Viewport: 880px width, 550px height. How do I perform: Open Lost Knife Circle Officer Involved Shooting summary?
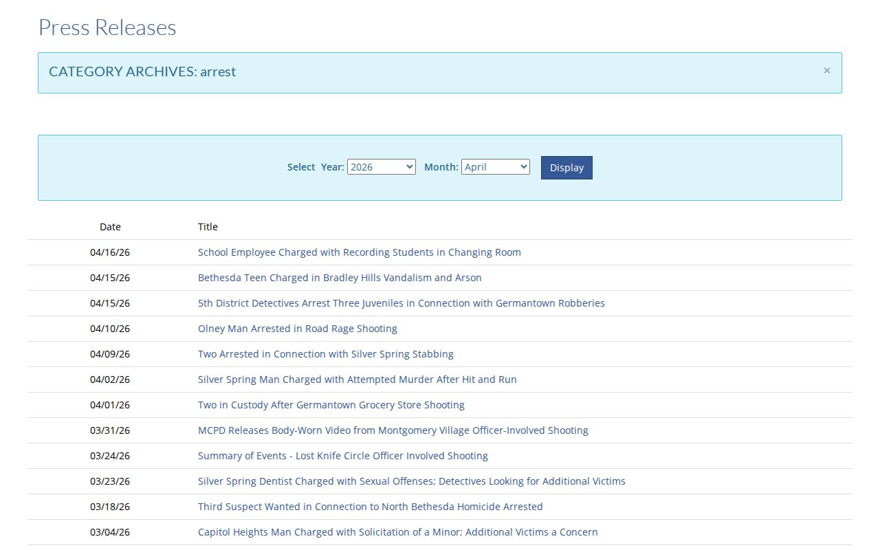tap(343, 456)
